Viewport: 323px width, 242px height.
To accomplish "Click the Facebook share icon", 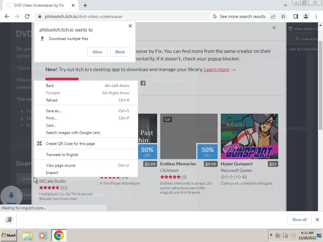I will pos(143,83).
